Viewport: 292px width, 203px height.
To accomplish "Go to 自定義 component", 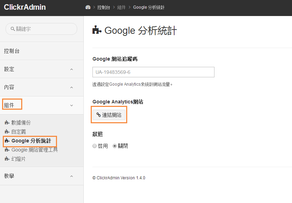I will click(19, 132).
